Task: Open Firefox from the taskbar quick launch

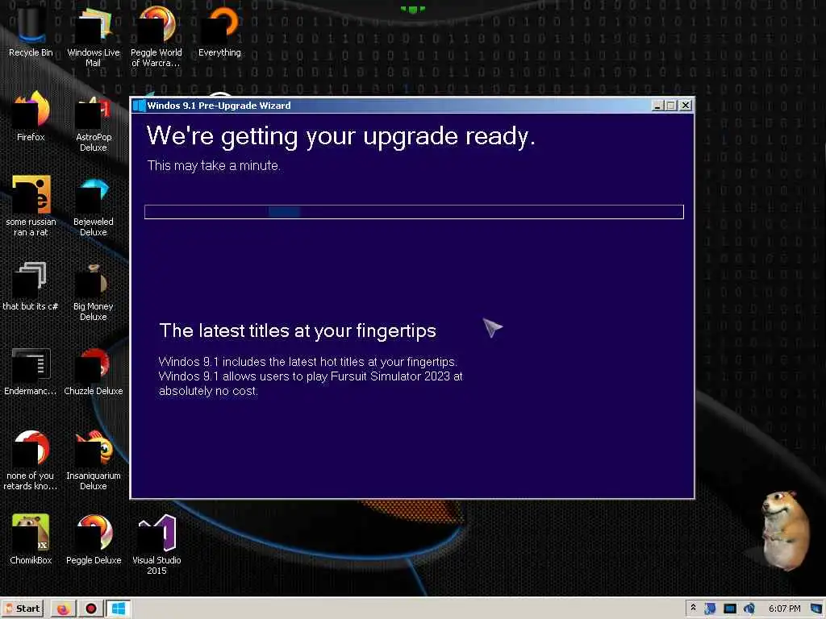Action: [x=63, y=609]
